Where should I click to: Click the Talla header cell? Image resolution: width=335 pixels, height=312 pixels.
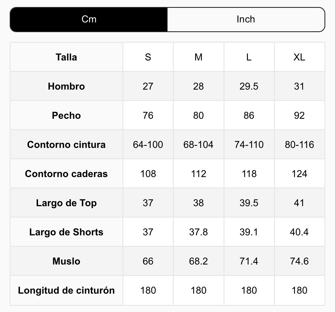click(x=66, y=57)
